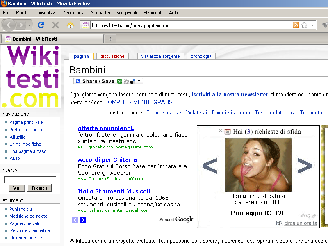The image size is (328, 246).
Task: Click the green share icon in Share bar
Action: click(120, 81)
